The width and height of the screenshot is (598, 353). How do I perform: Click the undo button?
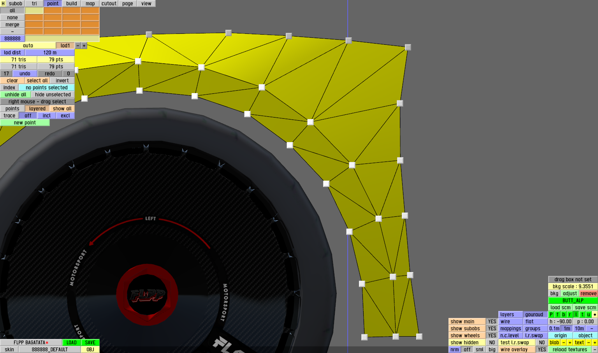coord(25,74)
